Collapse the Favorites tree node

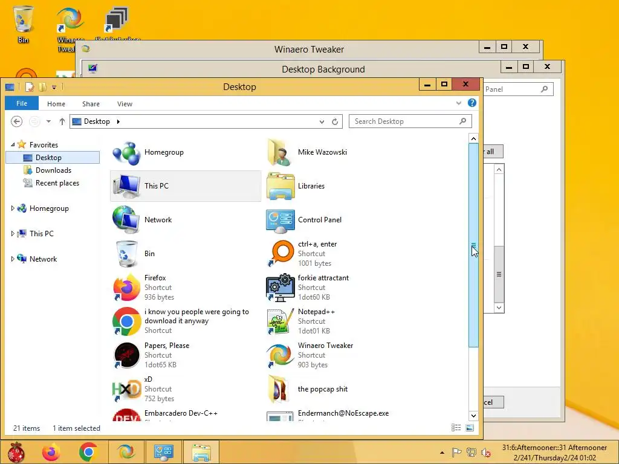tap(13, 145)
